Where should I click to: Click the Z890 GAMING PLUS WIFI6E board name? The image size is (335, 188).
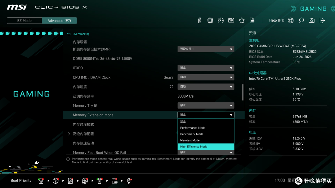(278, 46)
